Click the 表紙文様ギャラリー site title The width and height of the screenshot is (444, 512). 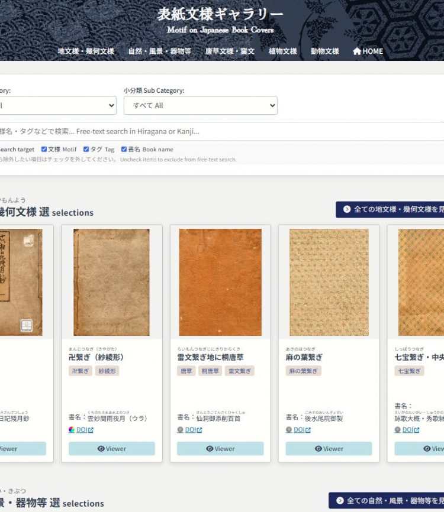pyautogui.click(x=220, y=14)
